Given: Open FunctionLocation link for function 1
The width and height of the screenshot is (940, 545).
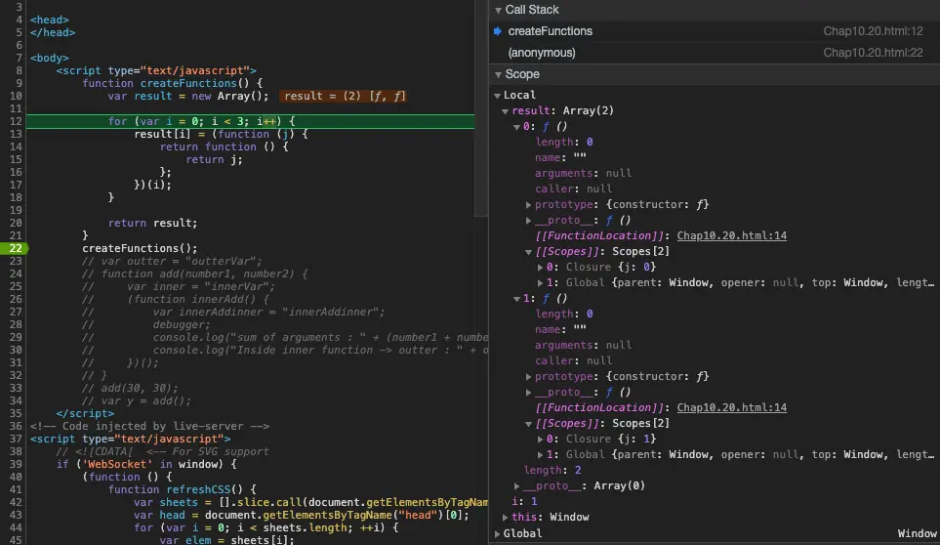Looking at the screenshot, I should tap(731, 407).
